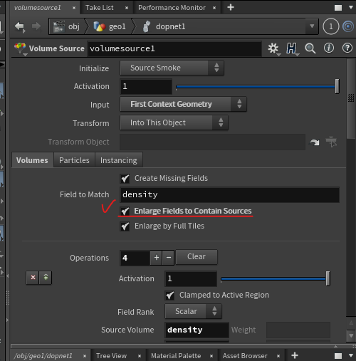This screenshot has height=361, width=356.
Task: Click the geo1 shapes icon in path
Action: tap(99, 26)
